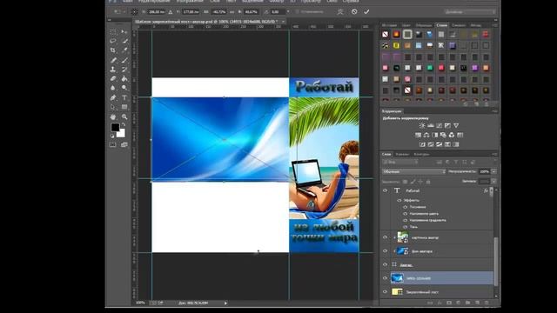557x313 pixels.
Task: Select the Crop tool
Action: pyautogui.click(x=113, y=50)
